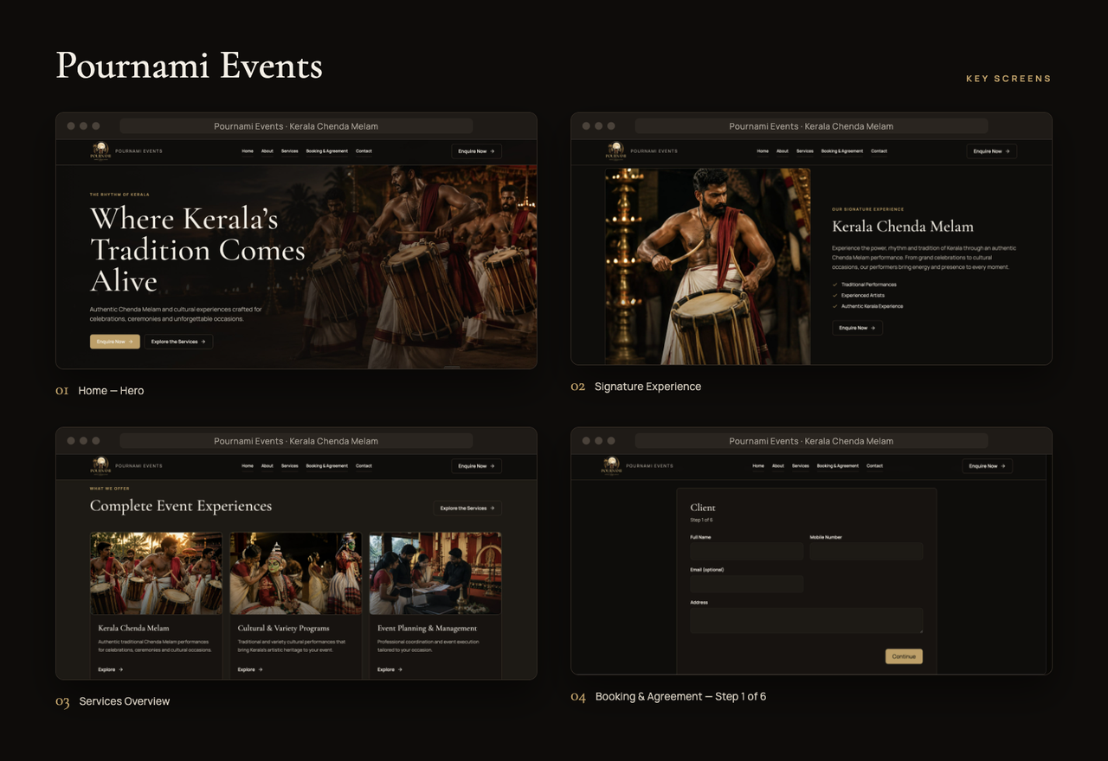Click the "Complete Event Experiences" heading
1108x761 pixels.
tap(181, 506)
